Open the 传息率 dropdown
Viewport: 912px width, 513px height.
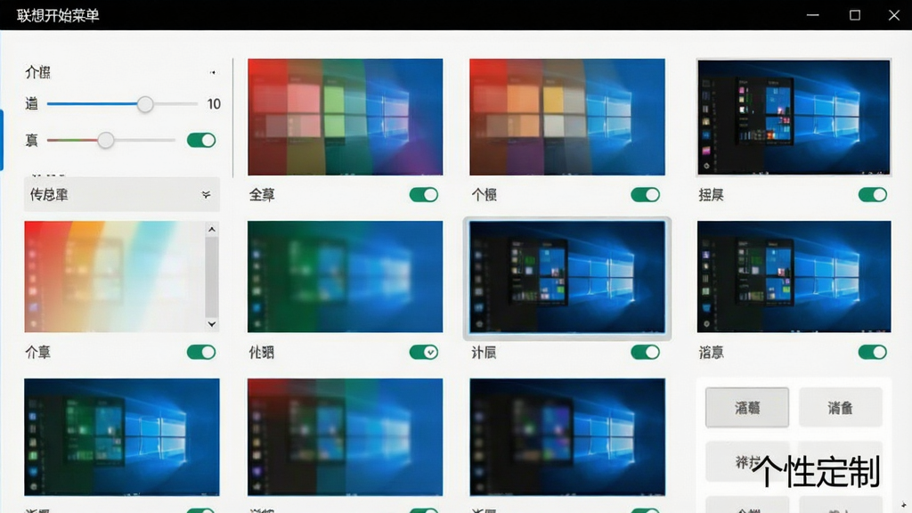click(x=121, y=194)
